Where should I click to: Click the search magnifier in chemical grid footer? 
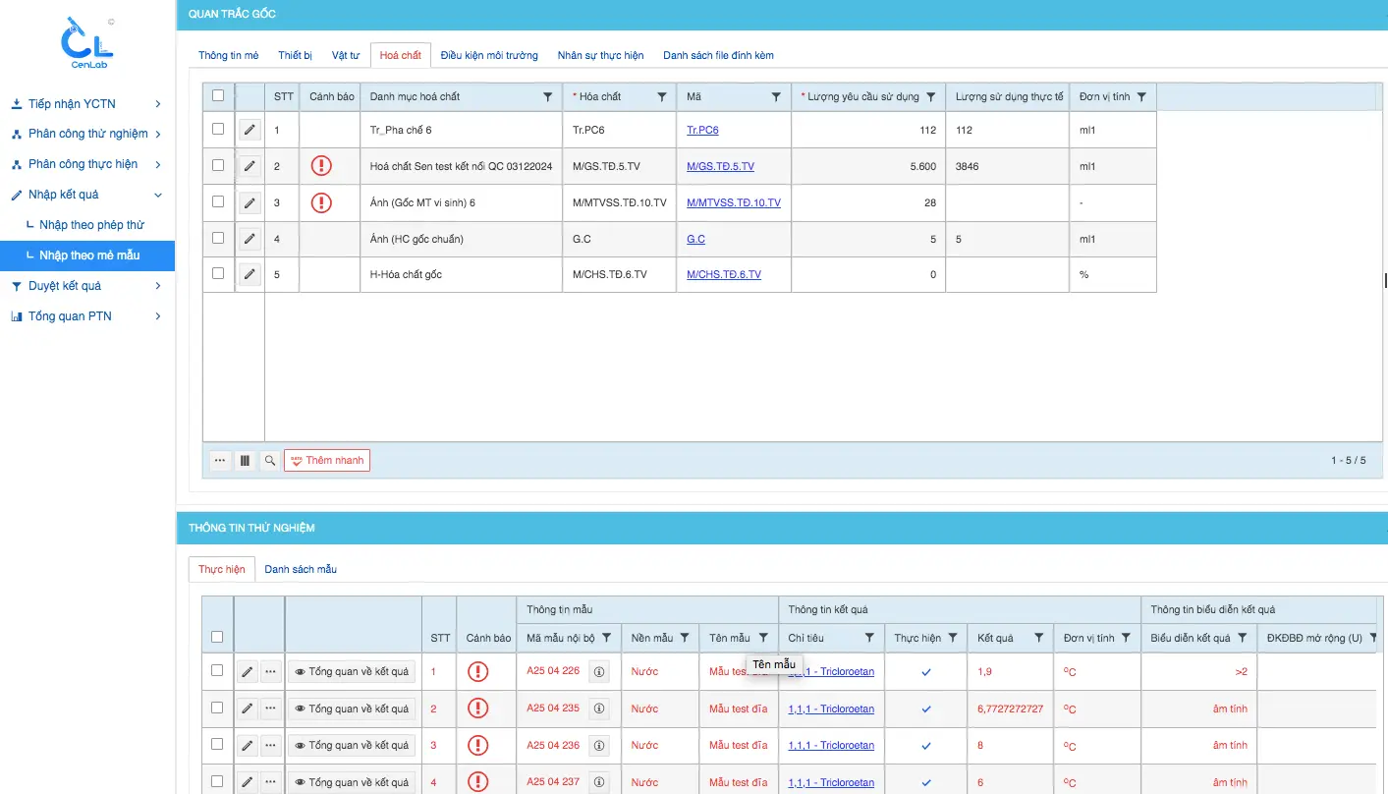[x=270, y=460]
